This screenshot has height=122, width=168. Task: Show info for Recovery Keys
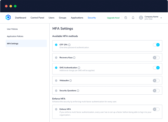74,58
